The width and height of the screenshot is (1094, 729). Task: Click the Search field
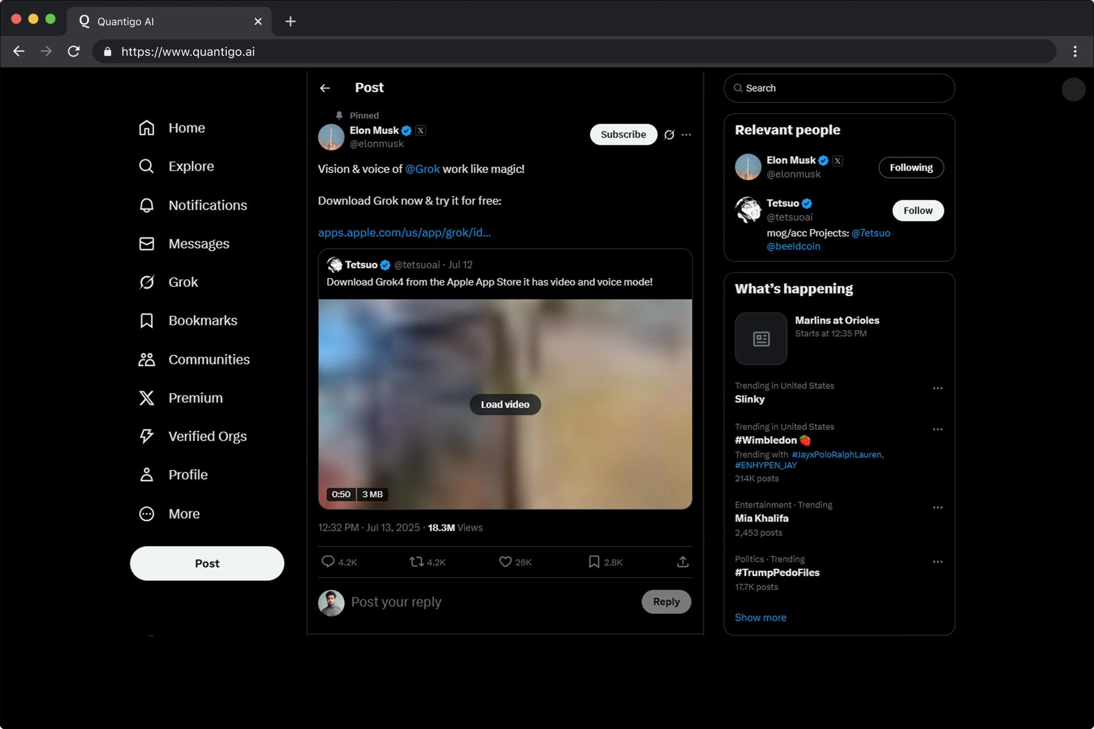click(839, 88)
